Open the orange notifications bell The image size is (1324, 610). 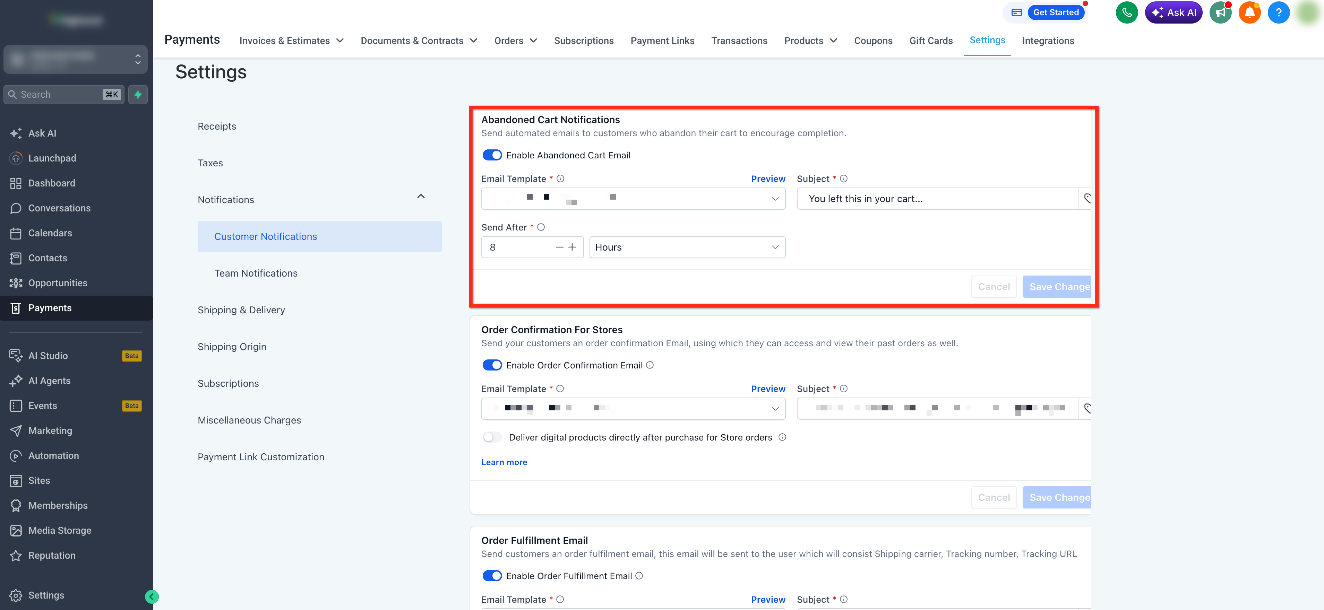(1249, 13)
